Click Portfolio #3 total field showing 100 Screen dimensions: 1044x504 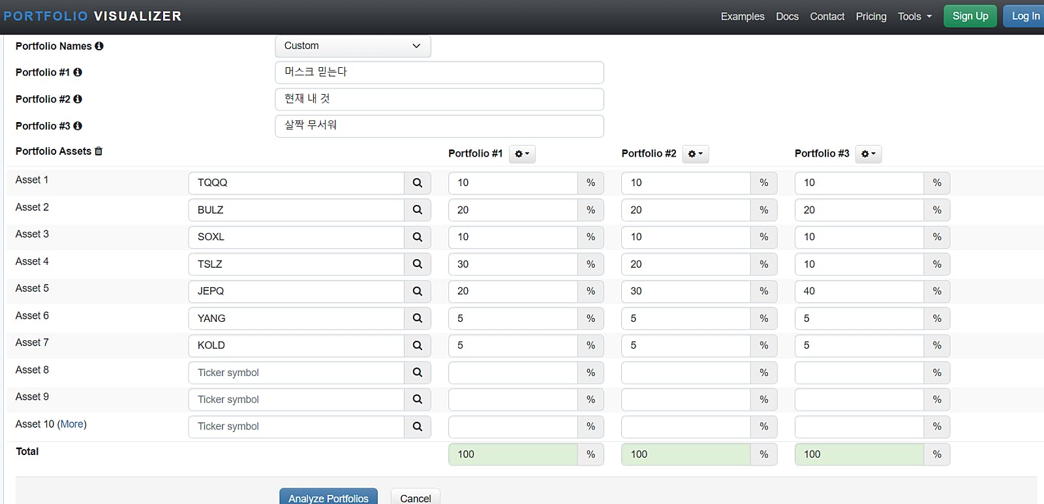click(859, 454)
